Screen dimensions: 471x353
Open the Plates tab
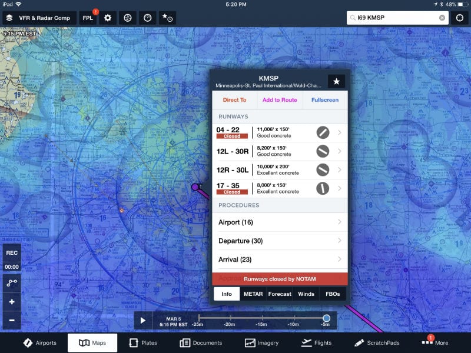point(143,343)
